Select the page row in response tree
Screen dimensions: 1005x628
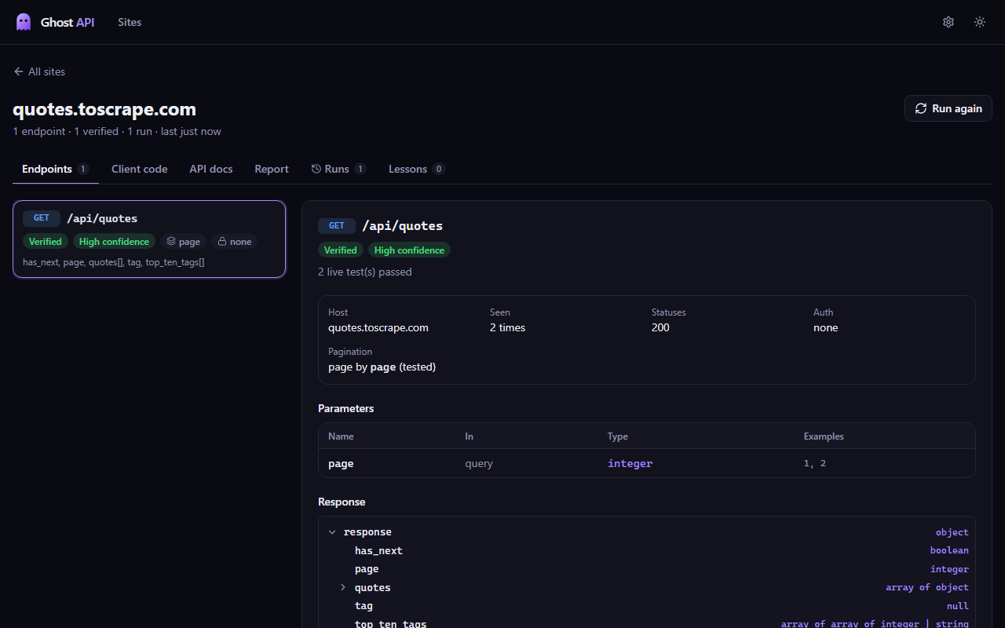[x=647, y=569]
